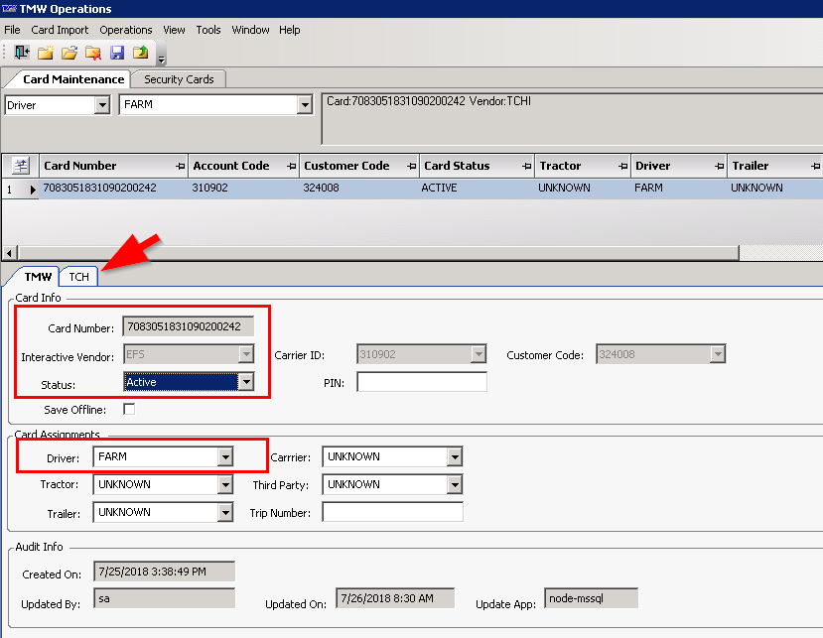The height and width of the screenshot is (638, 823).
Task: Pin the Driver column
Action: point(720,167)
